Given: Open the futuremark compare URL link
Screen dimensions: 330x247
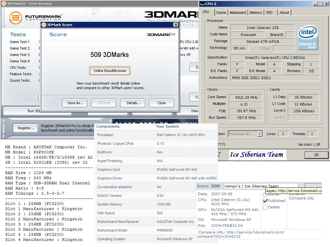Looking at the screenshot, I should [x=240, y=234].
